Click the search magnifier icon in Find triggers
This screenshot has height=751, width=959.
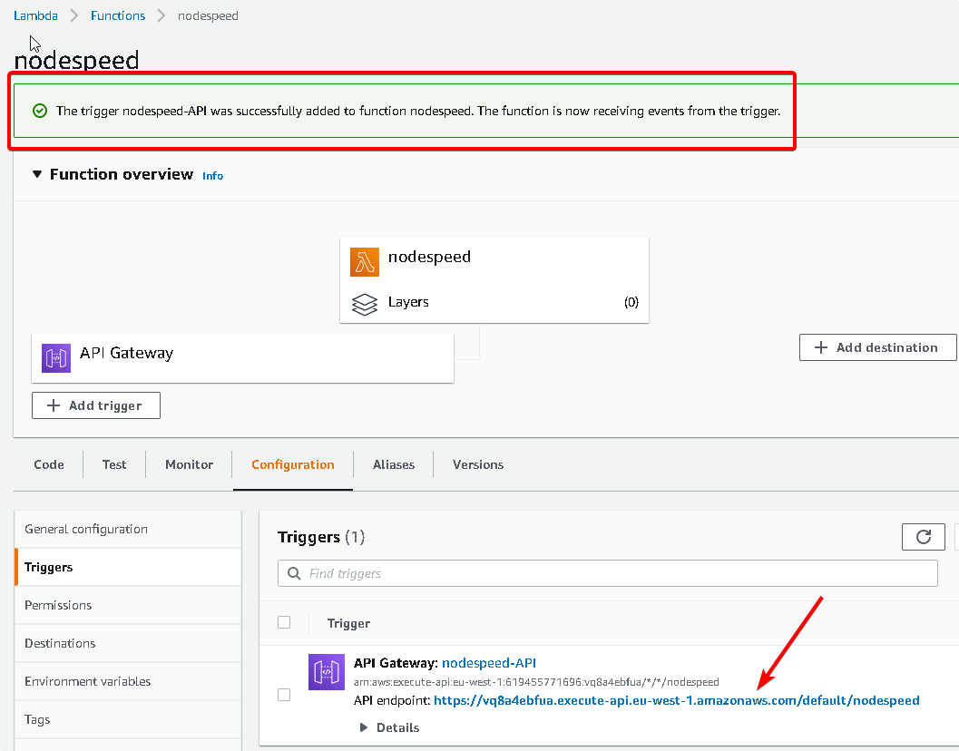click(x=294, y=573)
